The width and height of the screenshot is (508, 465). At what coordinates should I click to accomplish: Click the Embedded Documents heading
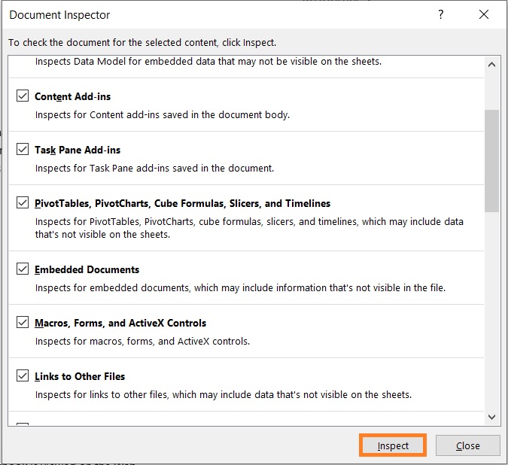point(87,269)
